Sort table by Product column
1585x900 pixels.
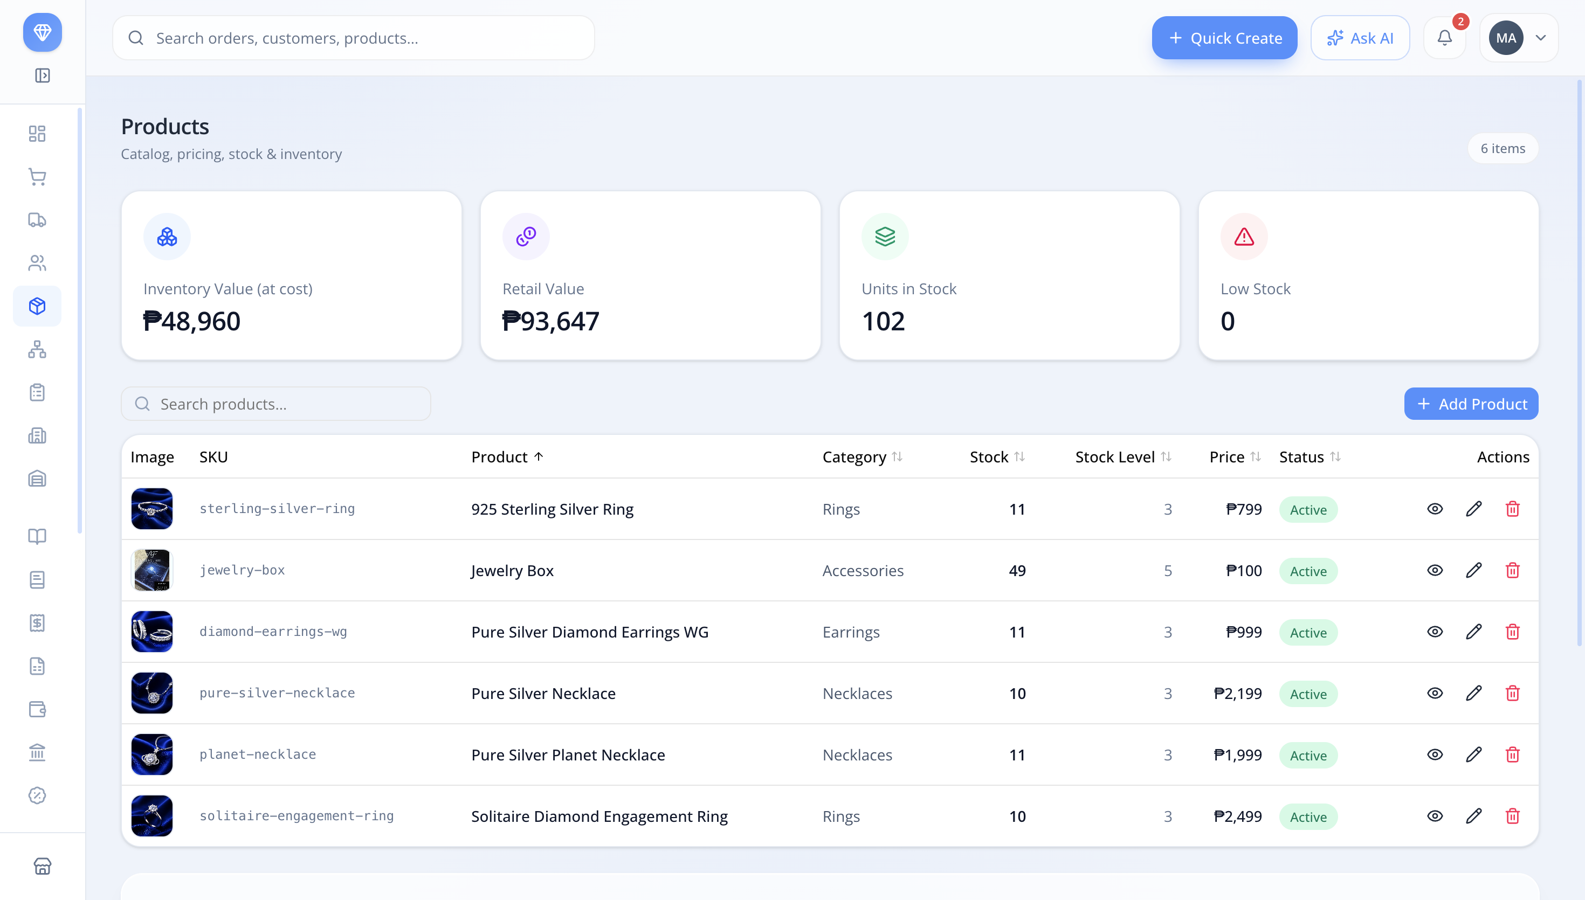pos(507,457)
